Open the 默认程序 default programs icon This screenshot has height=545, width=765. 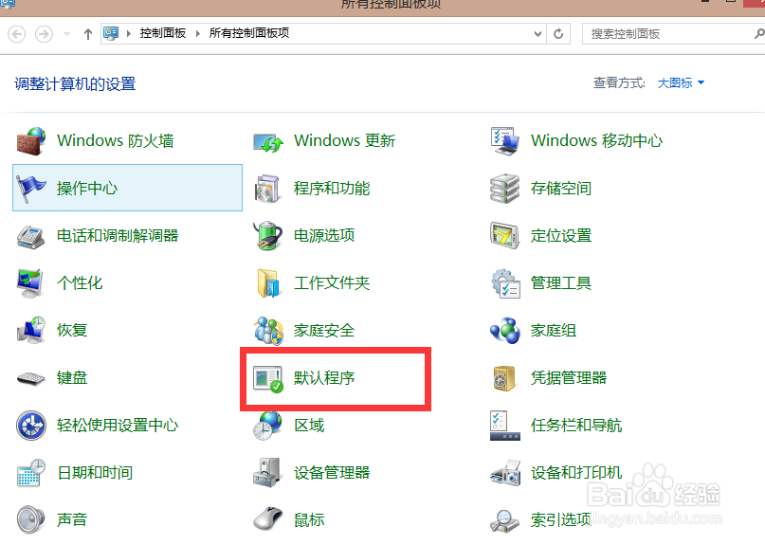(268, 378)
